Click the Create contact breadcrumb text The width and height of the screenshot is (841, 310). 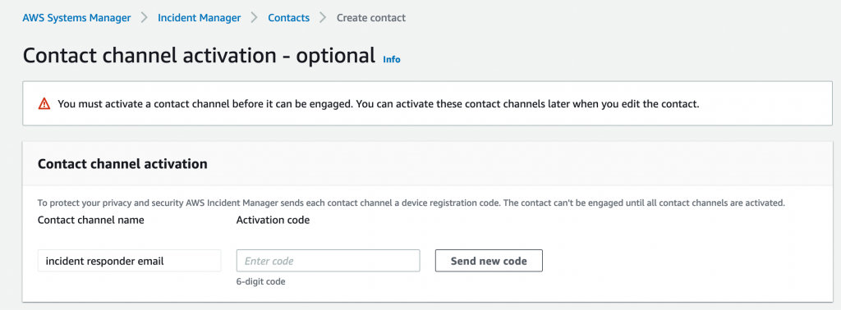[371, 18]
